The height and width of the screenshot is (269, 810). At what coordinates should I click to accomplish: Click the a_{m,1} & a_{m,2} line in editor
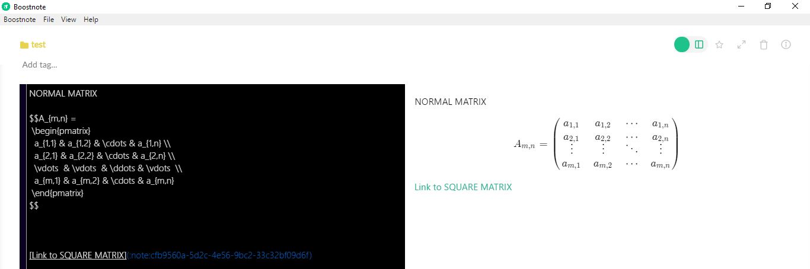point(104,181)
